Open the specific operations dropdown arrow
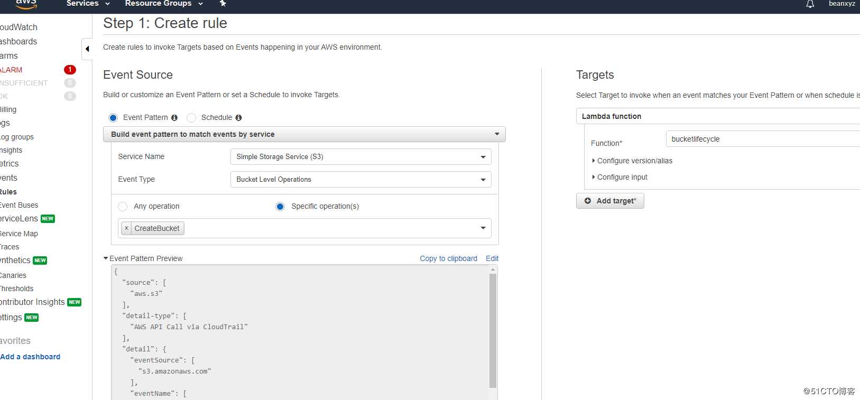The height and width of the screenshot is (400, 860). pyautogui.click(x=483, y=228)
